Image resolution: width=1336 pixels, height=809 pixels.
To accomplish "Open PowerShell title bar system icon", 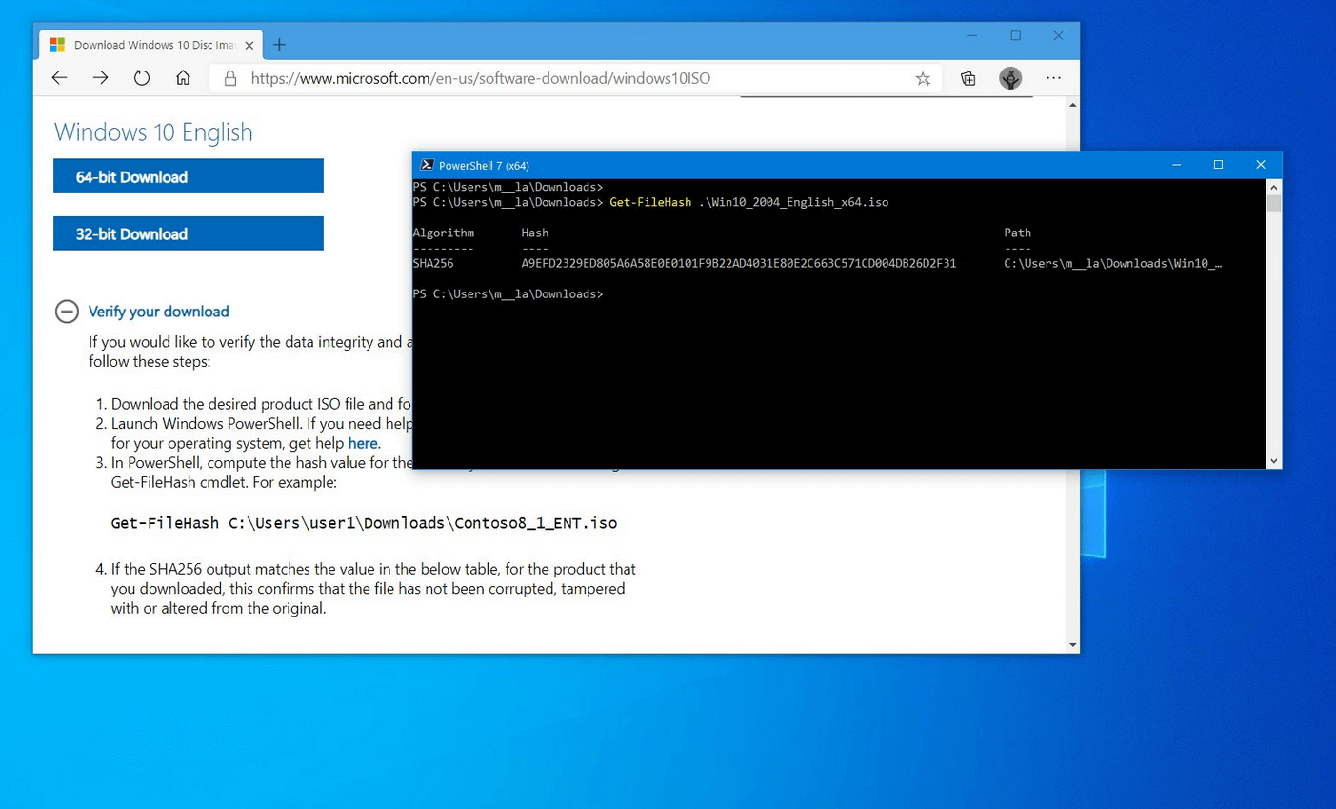I will coord(427,165).
